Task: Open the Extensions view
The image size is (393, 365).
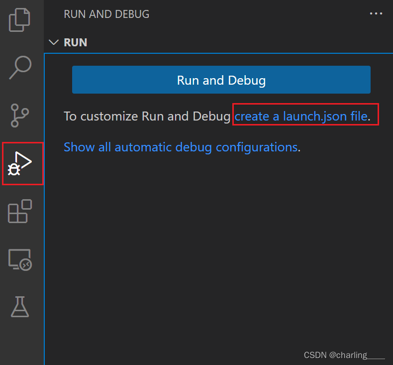Action: pos(20,211)
